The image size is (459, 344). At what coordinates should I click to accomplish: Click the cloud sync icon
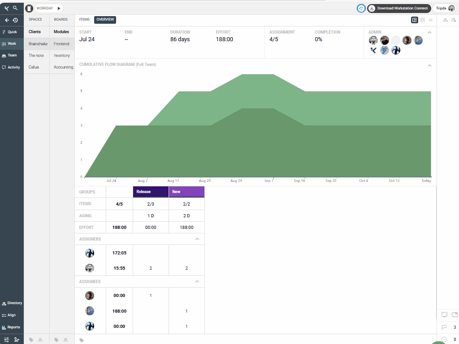tap(361, 8)
